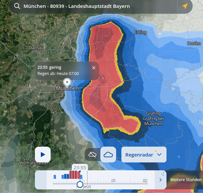Click 'Regen ab: Heute 07:00' text
The height and width of the screenshot is (193, 203).
click(58, 73)
